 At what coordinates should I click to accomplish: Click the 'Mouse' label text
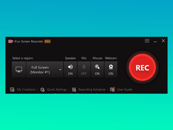click(97, 58)
